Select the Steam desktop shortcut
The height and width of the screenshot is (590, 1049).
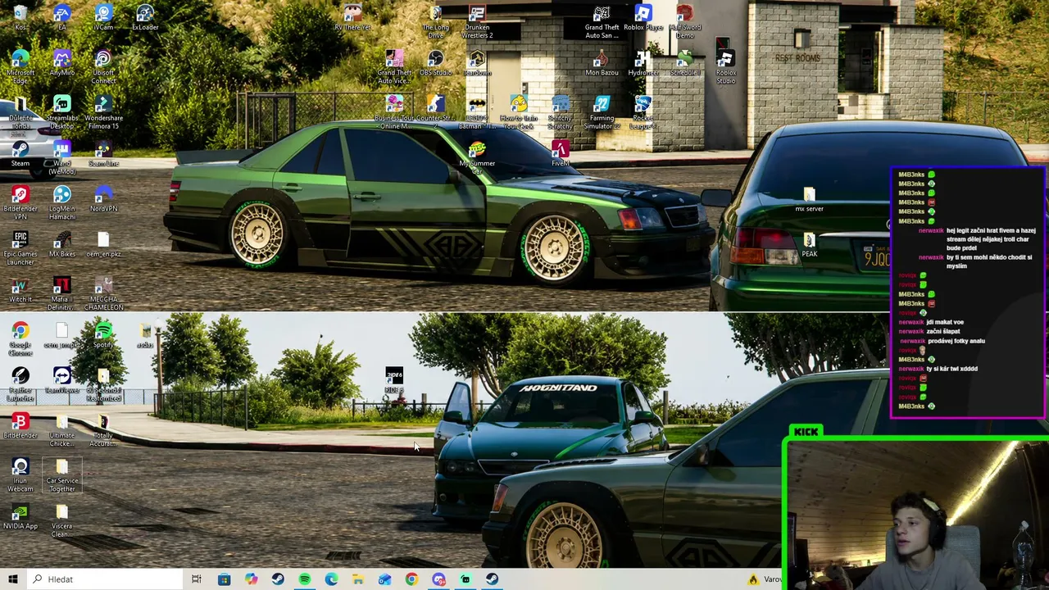click(x=20, y=153)
